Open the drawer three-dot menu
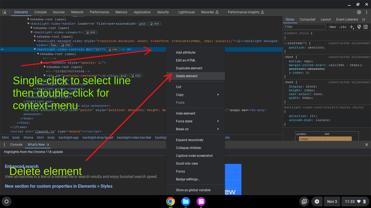This screenshot has height=208, width=371. point(4,145)
